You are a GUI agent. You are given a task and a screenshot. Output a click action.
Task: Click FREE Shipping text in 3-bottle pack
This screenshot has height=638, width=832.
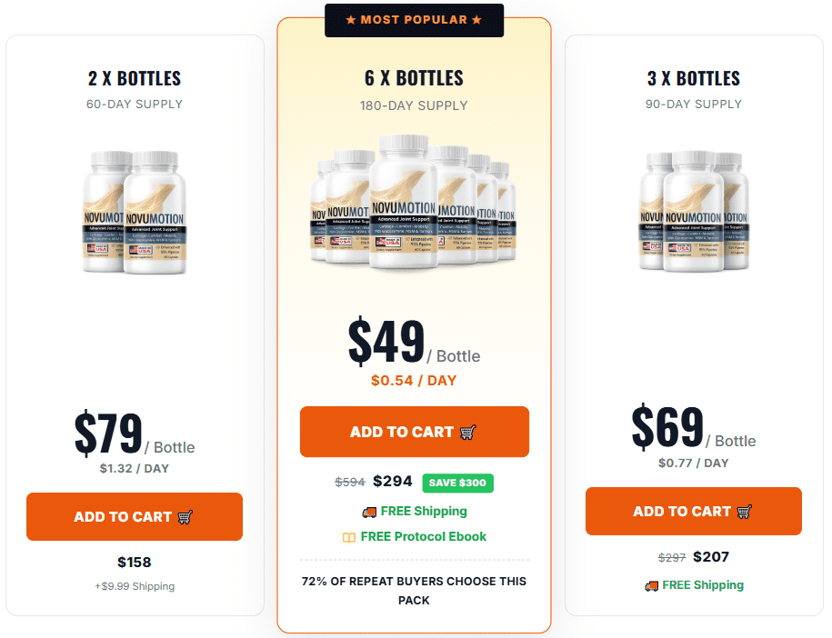[703, 585]
